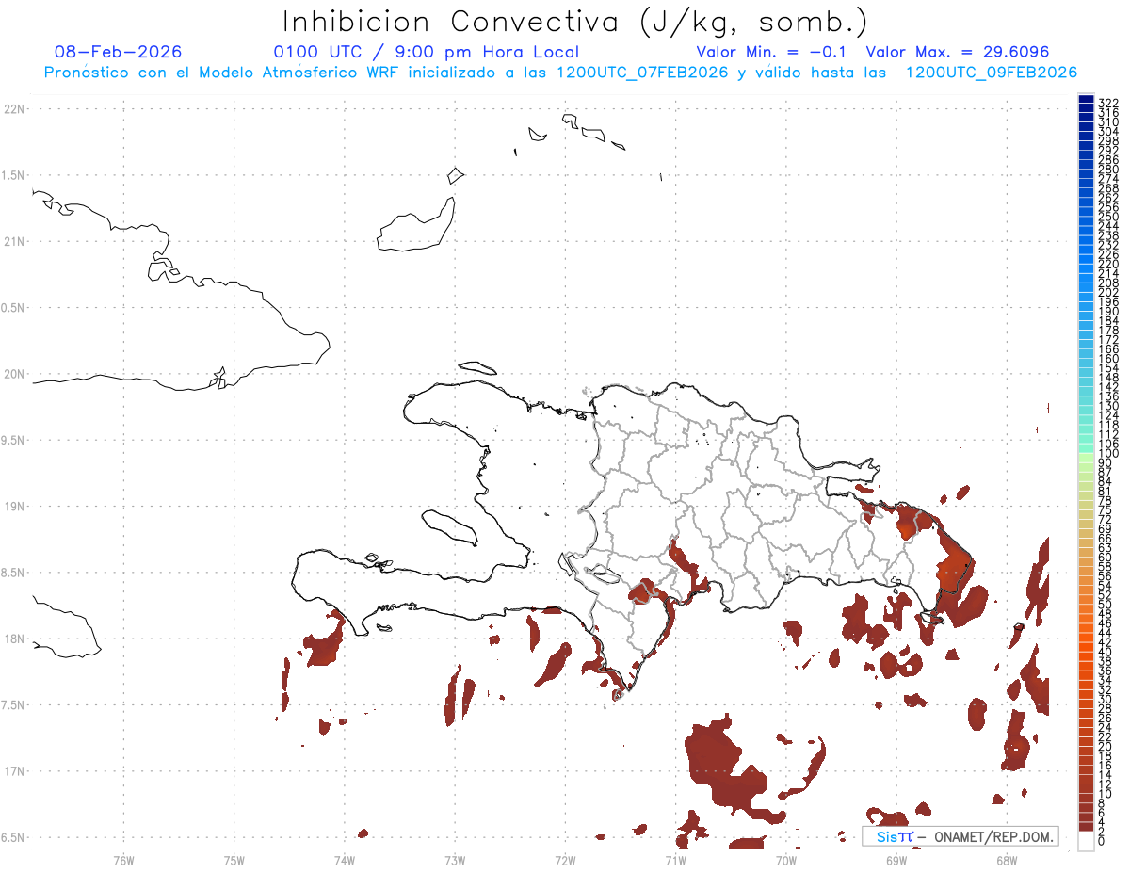Click the "73W" longitude label

click(x=455, y=860)
